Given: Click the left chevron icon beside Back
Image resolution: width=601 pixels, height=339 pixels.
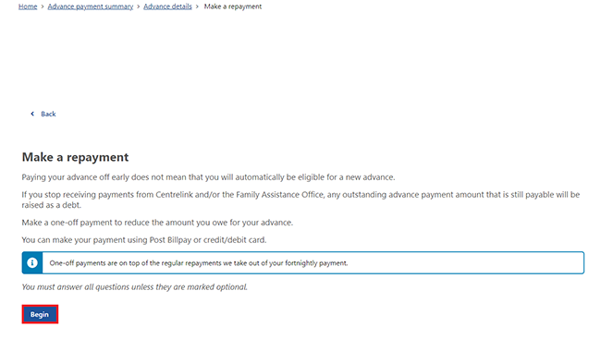Looking at the screenshot, I should tap(32, 114).
